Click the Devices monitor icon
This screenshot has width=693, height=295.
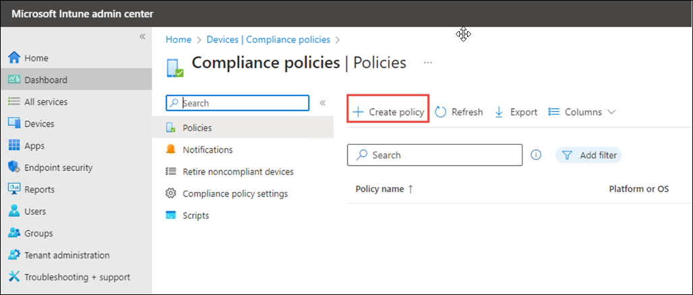coord(13,124)
